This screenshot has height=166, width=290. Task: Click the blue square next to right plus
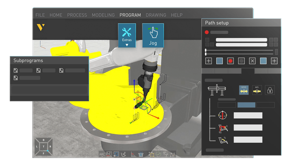coord(263,61)
